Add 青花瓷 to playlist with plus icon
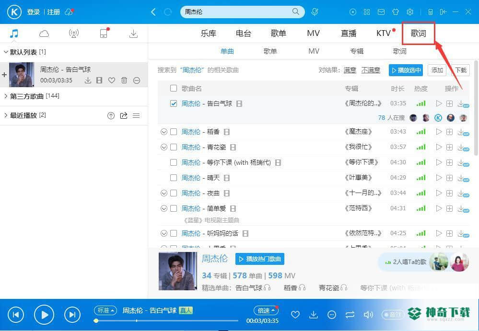 [x=449, y=147]
